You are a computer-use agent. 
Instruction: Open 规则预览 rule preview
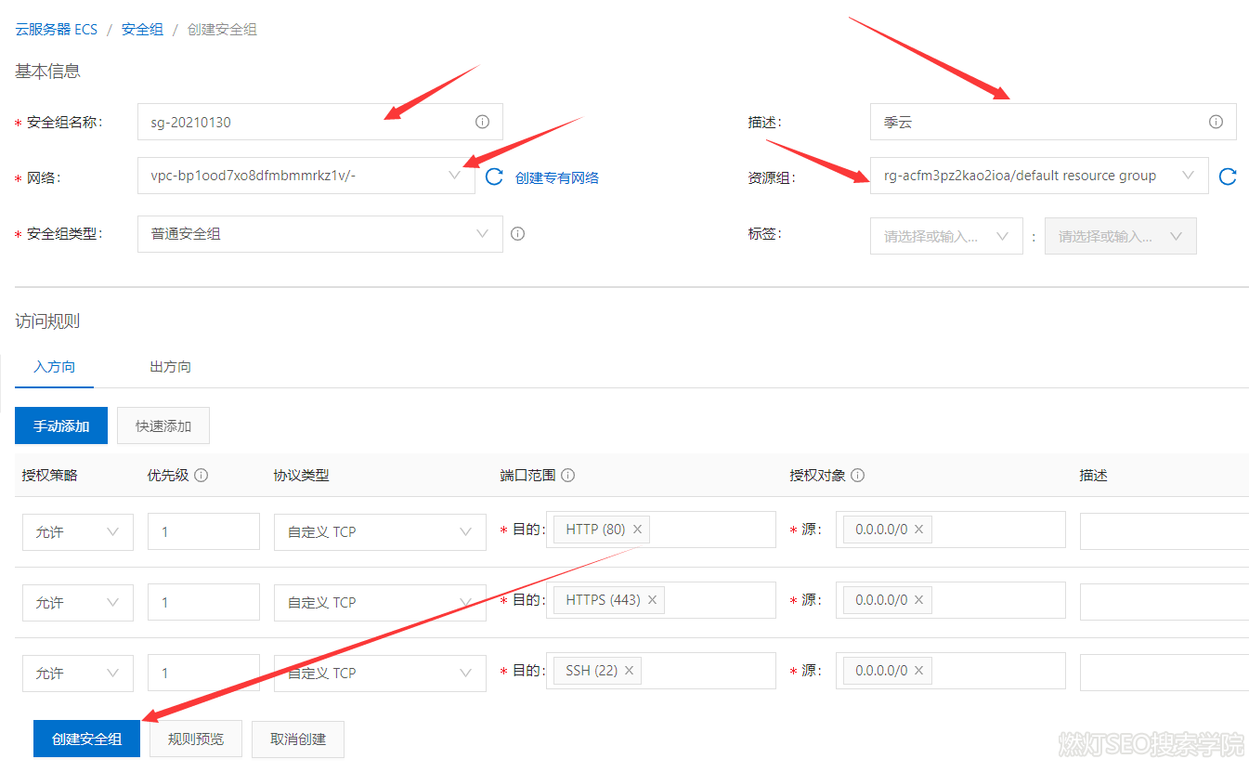tap(196, 739)
